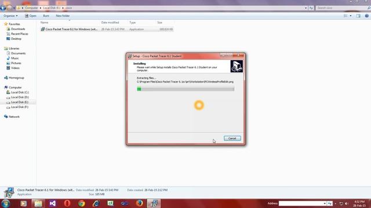Cancel the Packet Tracer installation
This screenshot has height=208, width=371.
[x=232, y=139]
